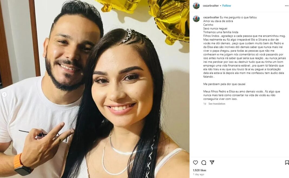This screenshot has width=289, height=178.
Task: Open the profile avatar in post header
Action: pyautogui.click(x=196, y=6)
